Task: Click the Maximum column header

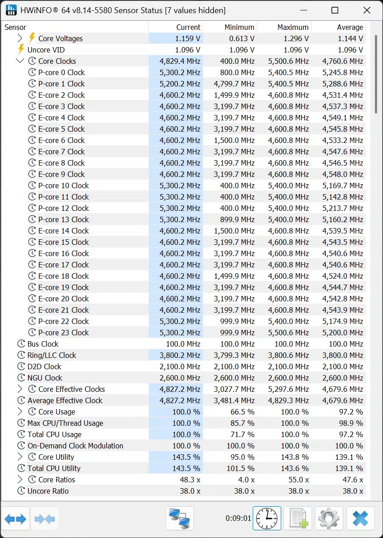Action: click(x=284, y=27)
